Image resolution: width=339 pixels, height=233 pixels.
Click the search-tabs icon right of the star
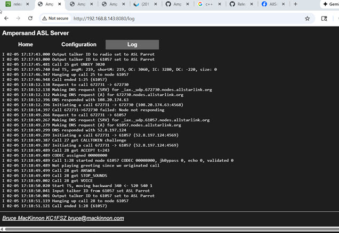(x=324, y=19)
